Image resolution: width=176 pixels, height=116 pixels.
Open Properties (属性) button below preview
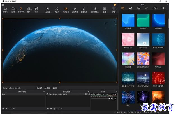[40, 88]
